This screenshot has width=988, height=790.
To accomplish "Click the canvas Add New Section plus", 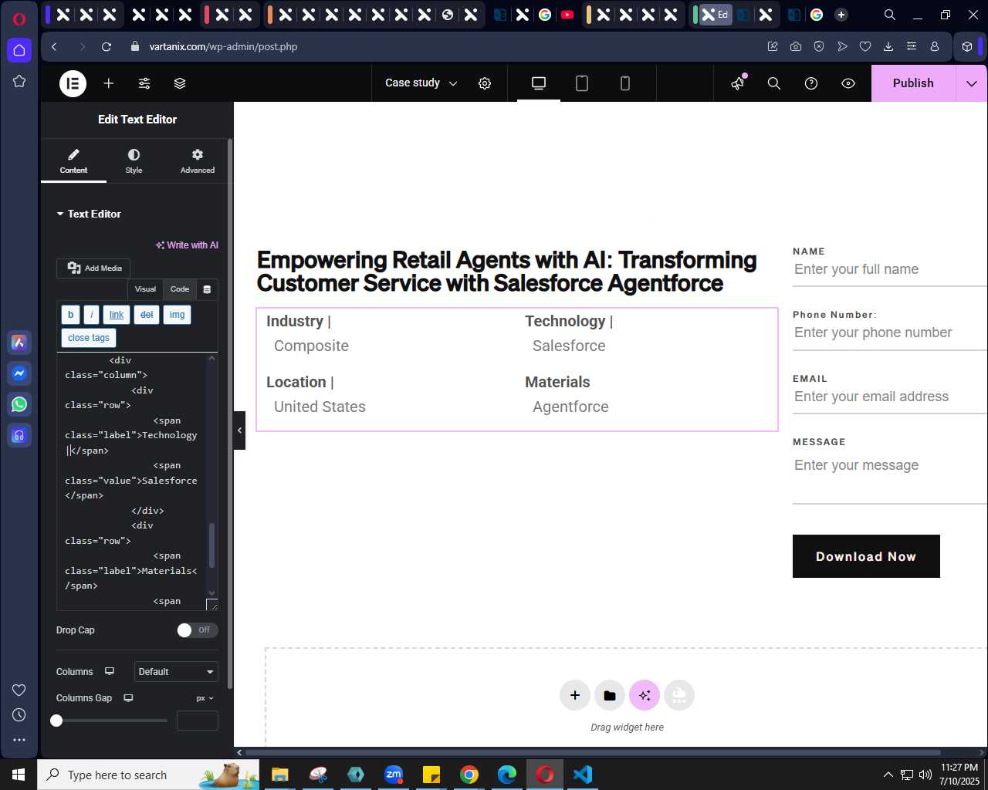I will (x=575, y=695).
